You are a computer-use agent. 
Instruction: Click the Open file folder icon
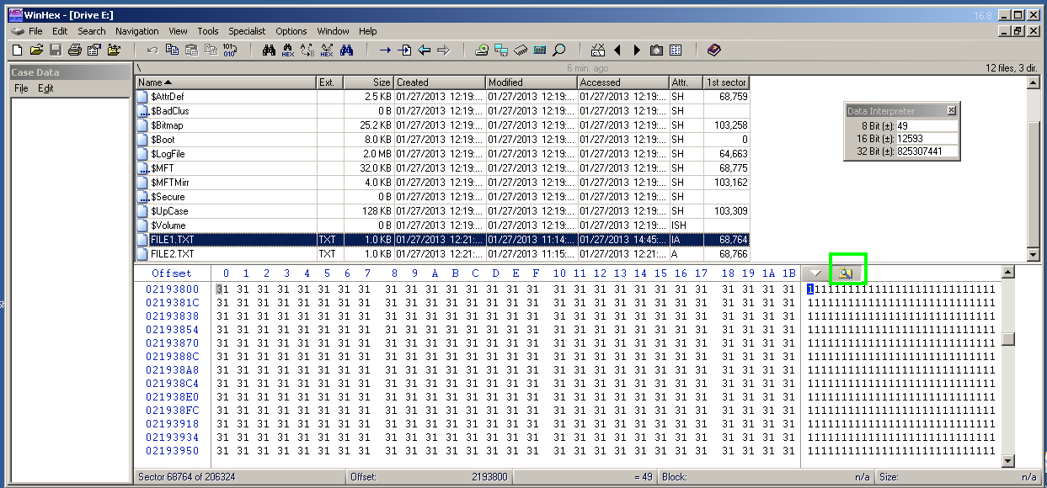click(x=36, y=50)
